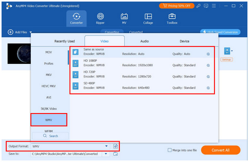This screenshot has height=162, width=249.
Task: Expand the file format dropdown arrow
Action: 232,51
